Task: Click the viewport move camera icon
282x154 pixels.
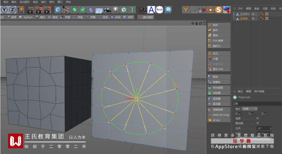Action: 193,23
